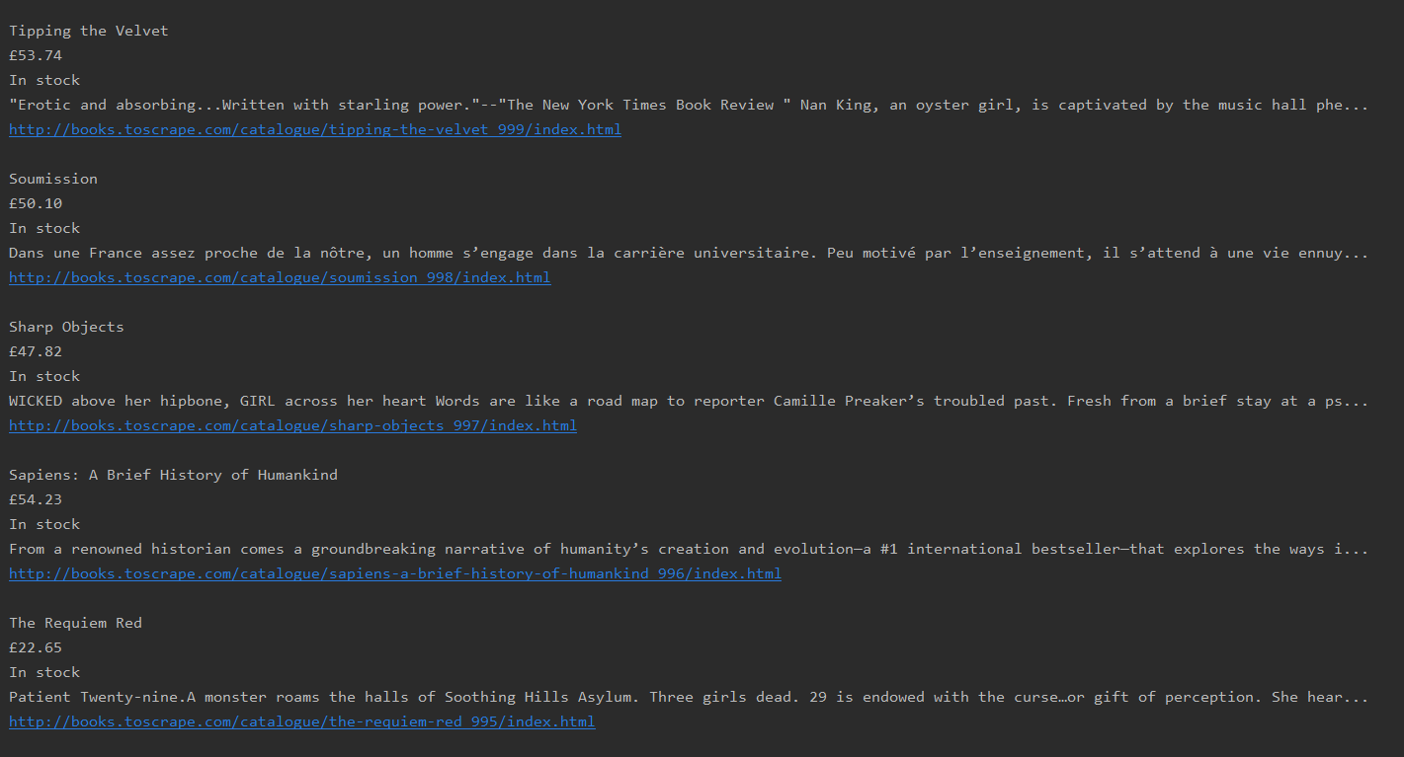This screenshot has width=1404, height=757.
Task: Click the £53.74 price line
Action: click(x=36, y=55)
